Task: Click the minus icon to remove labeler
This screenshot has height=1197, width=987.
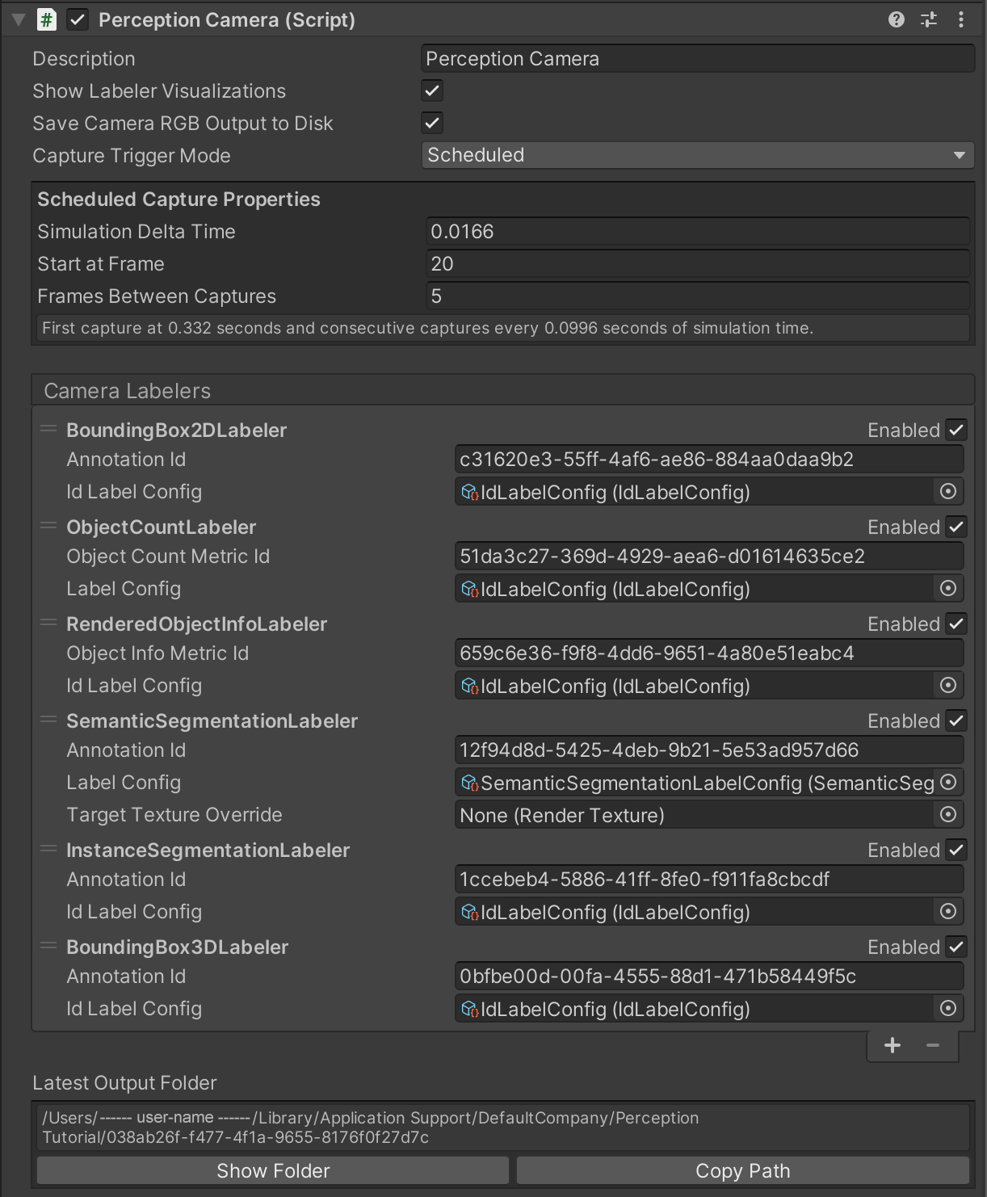Action: tap(933, 1046)
